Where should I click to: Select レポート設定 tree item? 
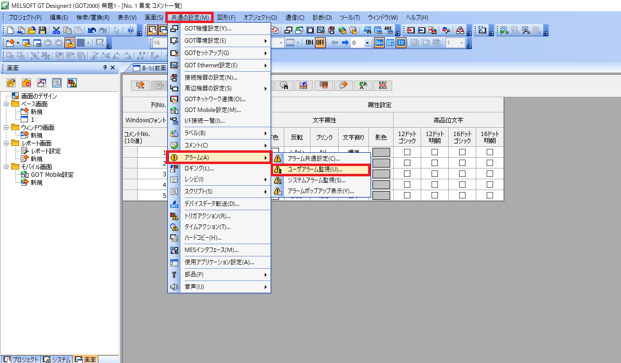click(46, 151)
